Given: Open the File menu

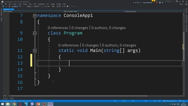Looking at the screenshot, I should [x=2, y=4].
